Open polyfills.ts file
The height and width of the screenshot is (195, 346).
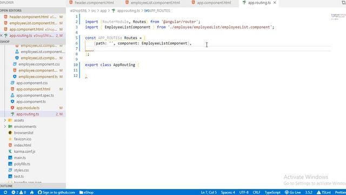[22, 164]
